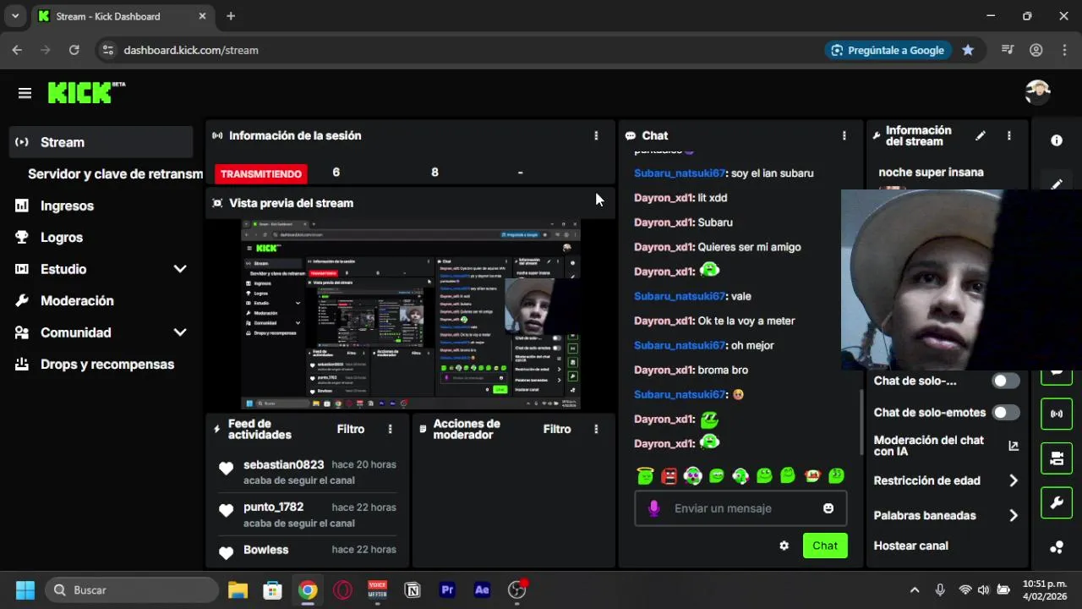Open the Acciones de moderador Filtro dropdown

pyautogui.click(x=557, y=429)
